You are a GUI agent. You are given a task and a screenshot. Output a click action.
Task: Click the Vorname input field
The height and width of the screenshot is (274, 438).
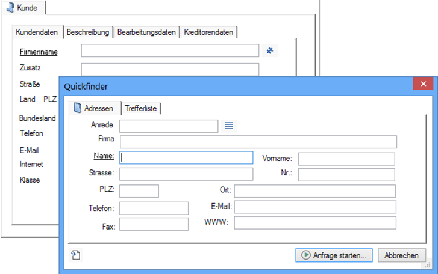tap(346, 159)
